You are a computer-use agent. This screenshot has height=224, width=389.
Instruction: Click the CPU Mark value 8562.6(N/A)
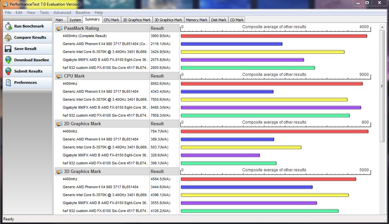point(160,84)
